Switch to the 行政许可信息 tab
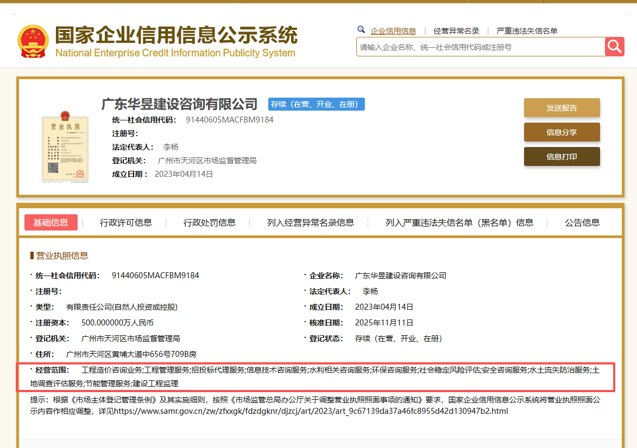This screenshot has width=637, height=448. click(125, 222)
